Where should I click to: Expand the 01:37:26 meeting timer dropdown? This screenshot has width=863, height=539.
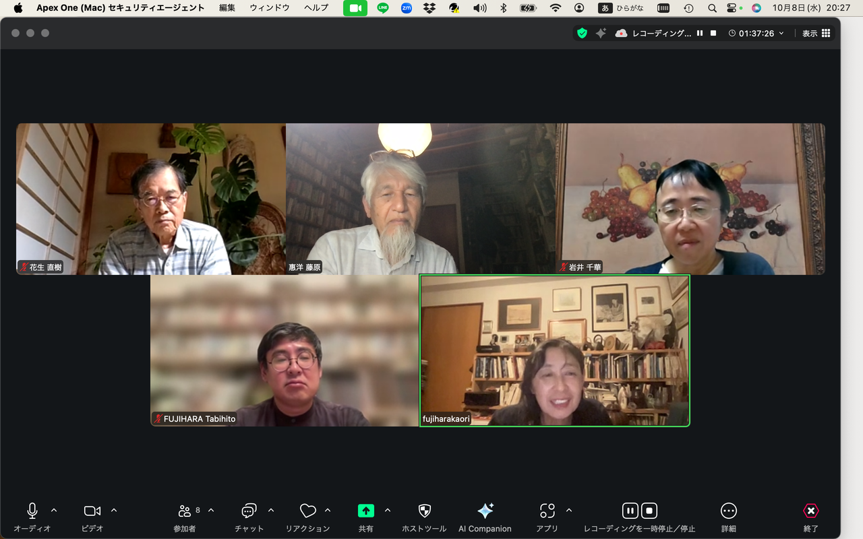click(756, 33)
